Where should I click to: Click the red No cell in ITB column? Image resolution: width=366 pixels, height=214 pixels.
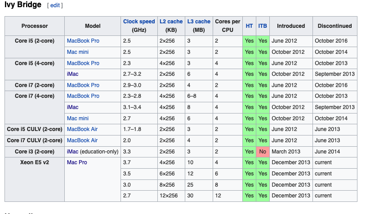(x=263, y=152)
